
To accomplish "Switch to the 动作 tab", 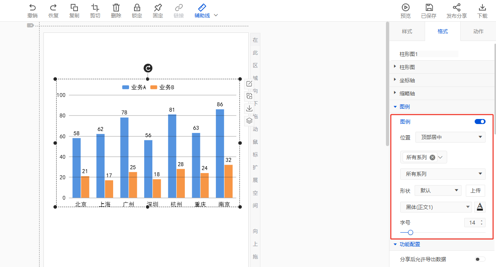I will click(478, 32).
